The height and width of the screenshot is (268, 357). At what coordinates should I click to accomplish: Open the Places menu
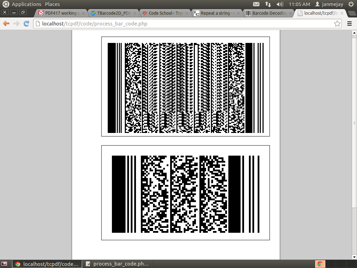coord(52,4)
